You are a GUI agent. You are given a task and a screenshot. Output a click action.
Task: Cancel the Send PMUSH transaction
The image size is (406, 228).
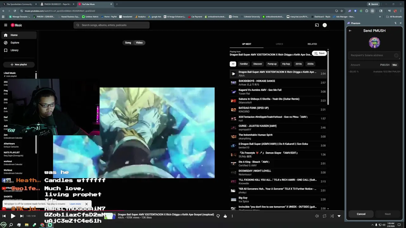(361, 214)
